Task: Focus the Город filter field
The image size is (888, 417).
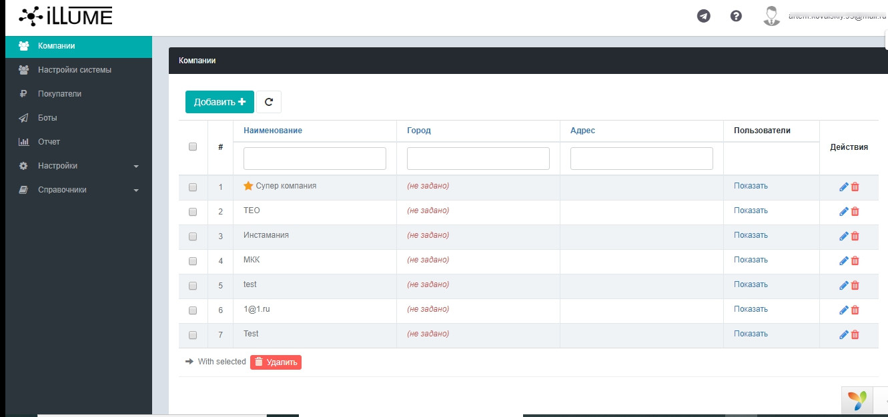Action: coord(478,159)
